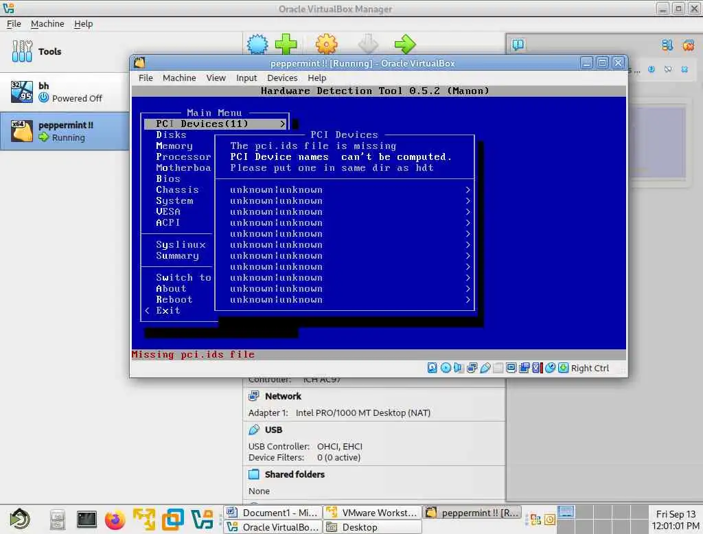Select the peppermint !! Running machine
This screenshot has width=703, height=534.
(x=65, y=131)
